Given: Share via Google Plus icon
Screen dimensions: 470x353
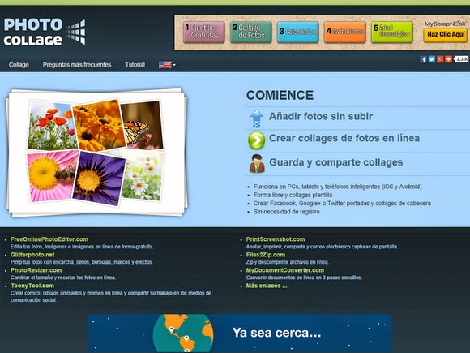Looking at the screenshot, I should (x=440, y=59).
